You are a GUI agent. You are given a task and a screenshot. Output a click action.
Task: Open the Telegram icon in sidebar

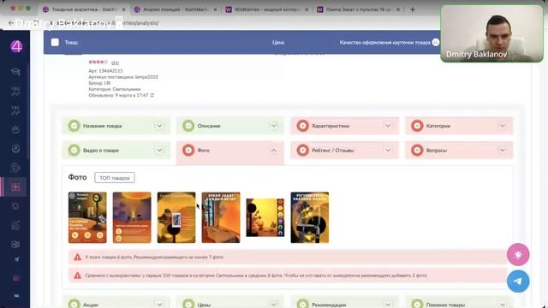[x=16, y=259]
